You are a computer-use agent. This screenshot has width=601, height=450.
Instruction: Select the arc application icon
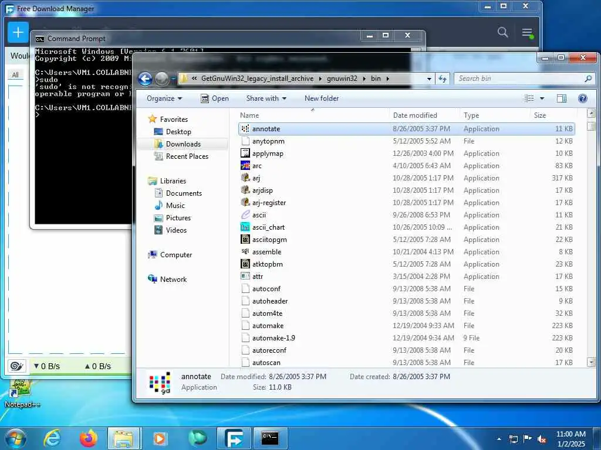click(x=245, y=165)
